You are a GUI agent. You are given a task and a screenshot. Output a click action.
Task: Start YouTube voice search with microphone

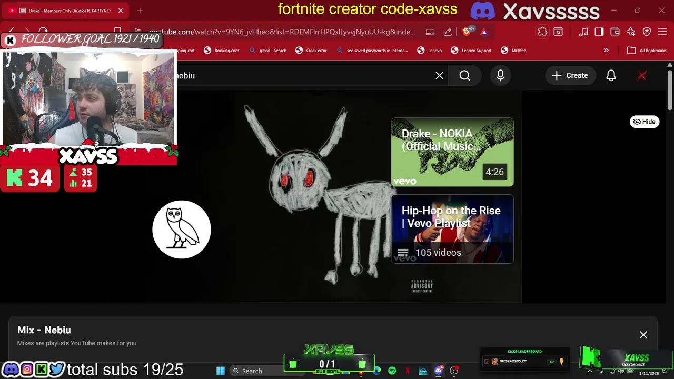click(500, 75)
